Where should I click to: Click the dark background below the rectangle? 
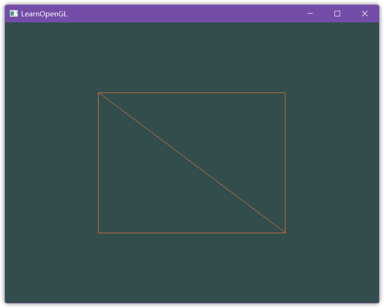pyautogui.click(x=192, y=269)
